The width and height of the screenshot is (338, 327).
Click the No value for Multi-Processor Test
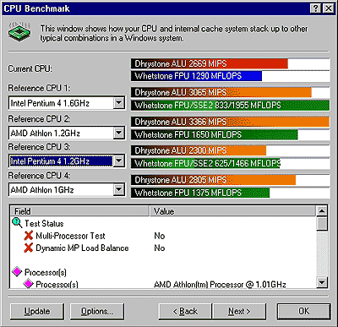coord(160,236)
